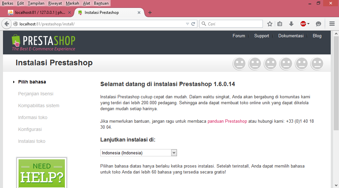The image size is (339, 188).
Task: Expand the Adblock Plus dropdown arrow
Action: coord(308,24)
